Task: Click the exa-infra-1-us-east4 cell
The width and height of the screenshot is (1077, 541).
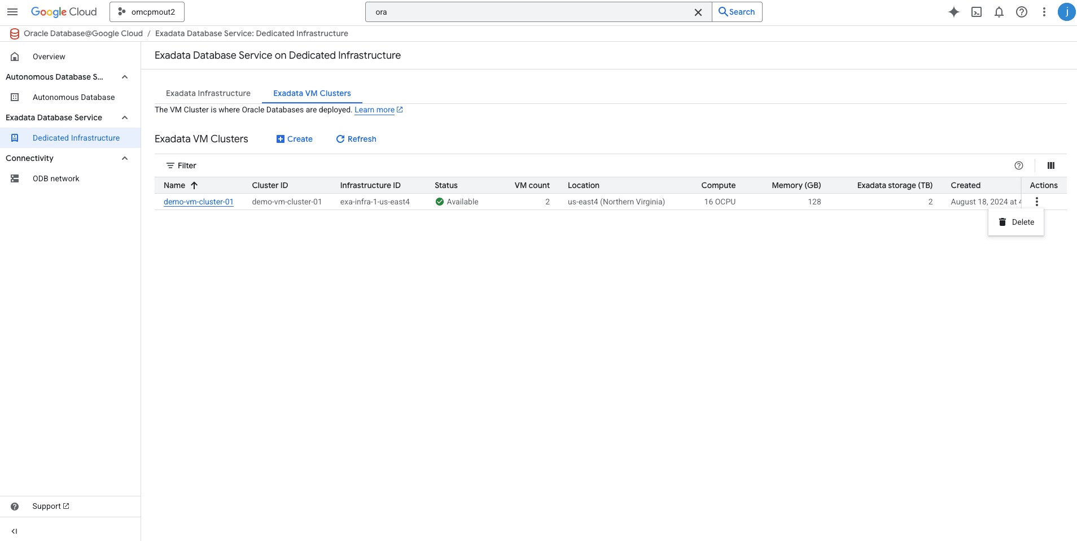Action: point(375,202)
